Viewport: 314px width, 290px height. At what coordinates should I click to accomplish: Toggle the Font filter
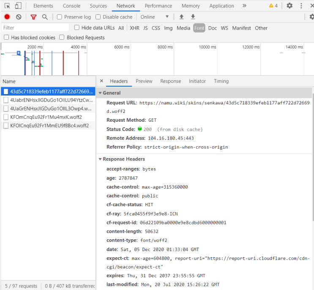pos(199,28)
